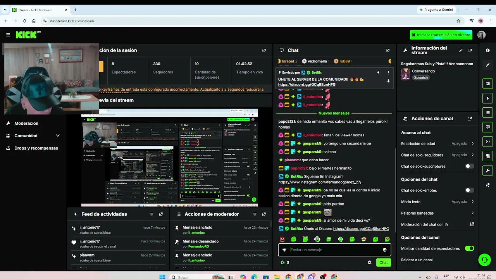Click Mensaje desanclado por FernandooRG entry
The width and height of the screenshot is (496, 279).
click(x=222, y=243)
